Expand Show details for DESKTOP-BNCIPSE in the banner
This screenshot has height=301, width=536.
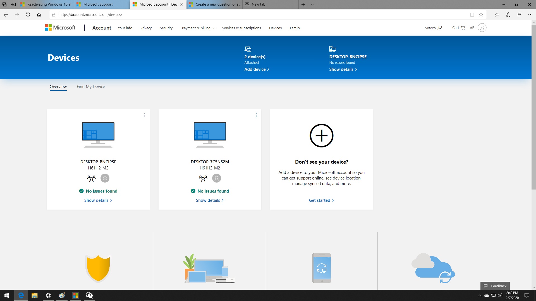(343, 69)
